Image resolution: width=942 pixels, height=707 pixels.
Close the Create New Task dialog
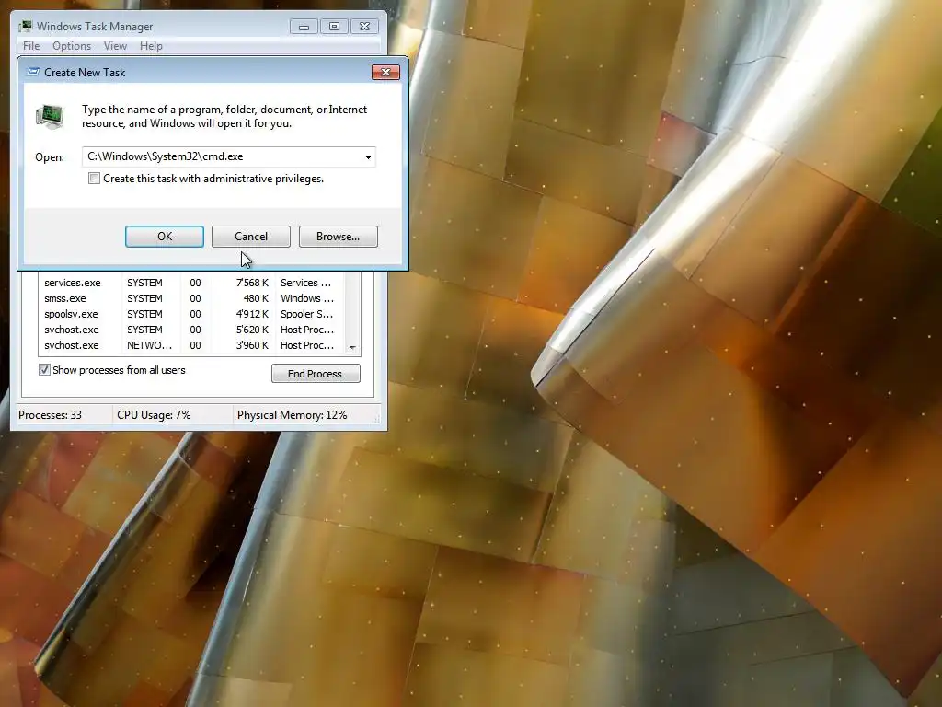pos(385,72)
